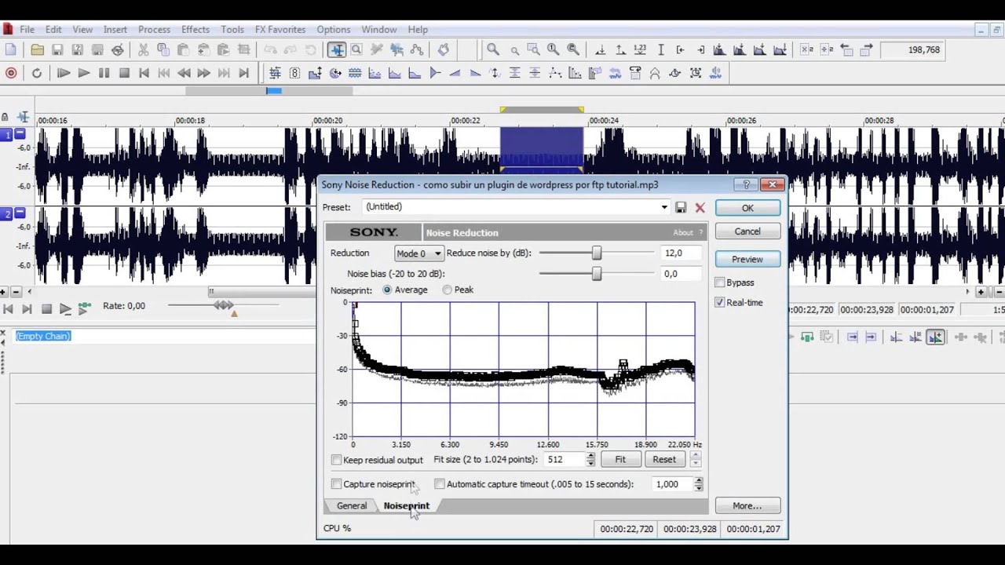This screenshot has height=565, width=1005.
Task: Toggle Loop Playback in the transport bar
Action: click(37, 73)
